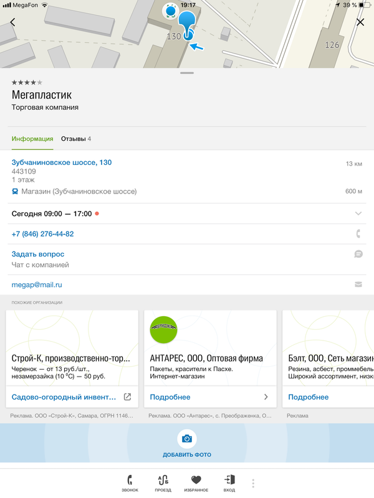The width and height of the screenshot is (374, 498).
Task: Switch to the Информация tab
Action: (x=32, y=139)
